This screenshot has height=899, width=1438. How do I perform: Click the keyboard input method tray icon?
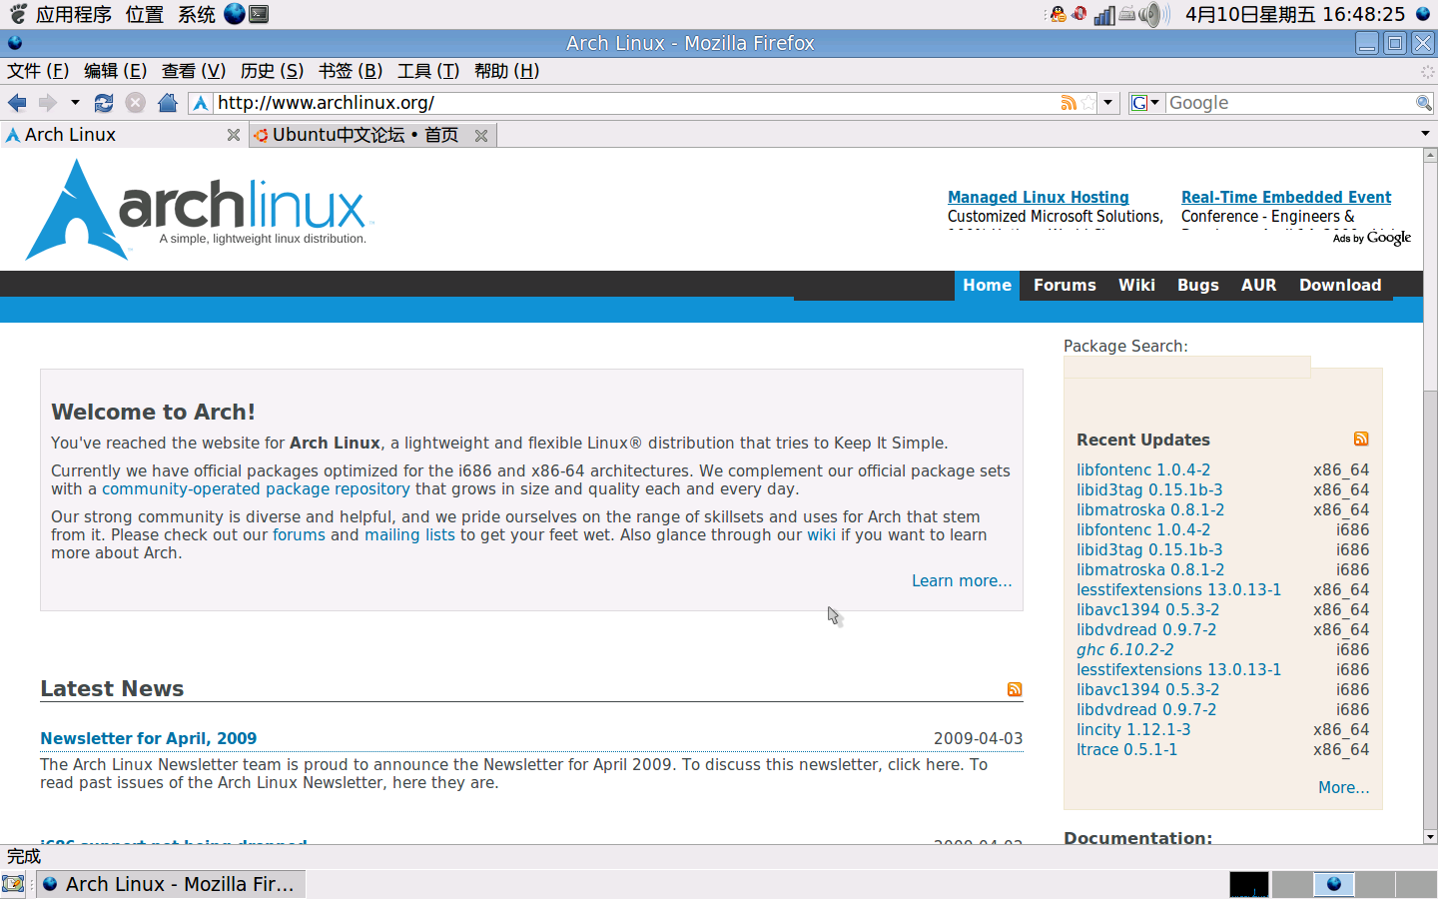[x=1127, y=14]
